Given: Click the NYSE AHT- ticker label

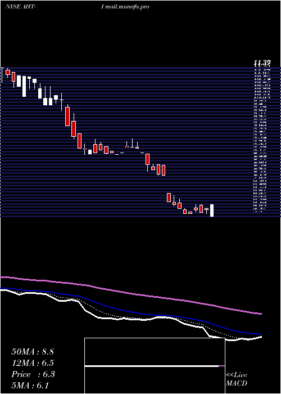Looking at the screenshot, I should pos(20,7).
